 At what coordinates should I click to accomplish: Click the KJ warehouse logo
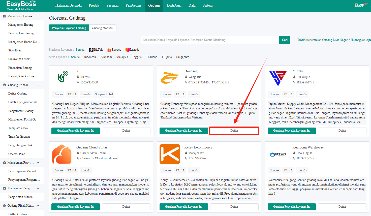click(x=63, y=77)
